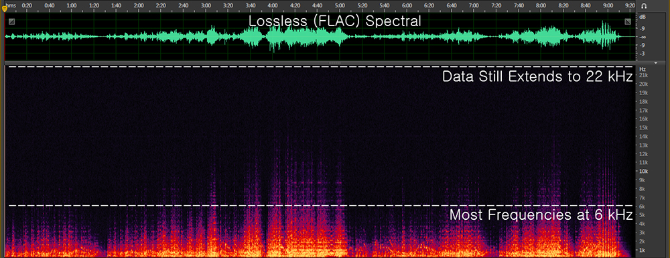Click the -∞ center line amplitude label

(643, 37)
